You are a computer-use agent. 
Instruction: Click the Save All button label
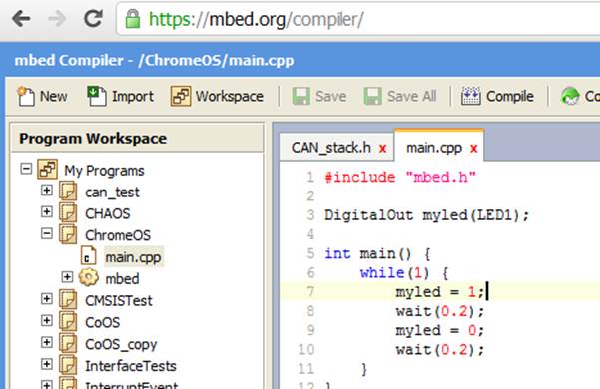click(411, 97)
